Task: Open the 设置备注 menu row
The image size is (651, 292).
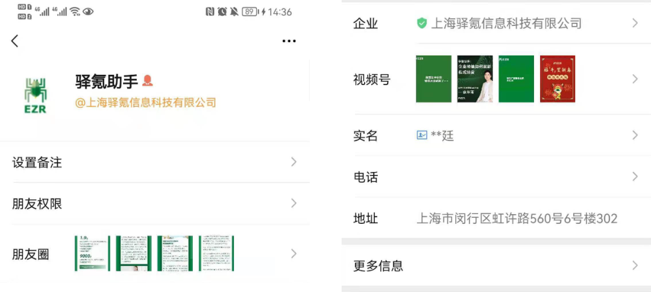Action: 155,162
